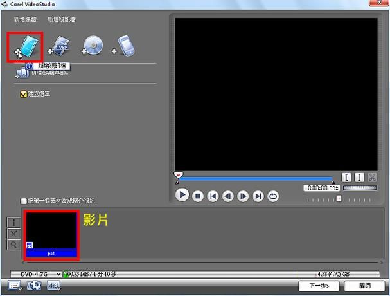
Task: Toggle the repeat loop playback button
Action: pyautogui.click(x=274, y=196)
